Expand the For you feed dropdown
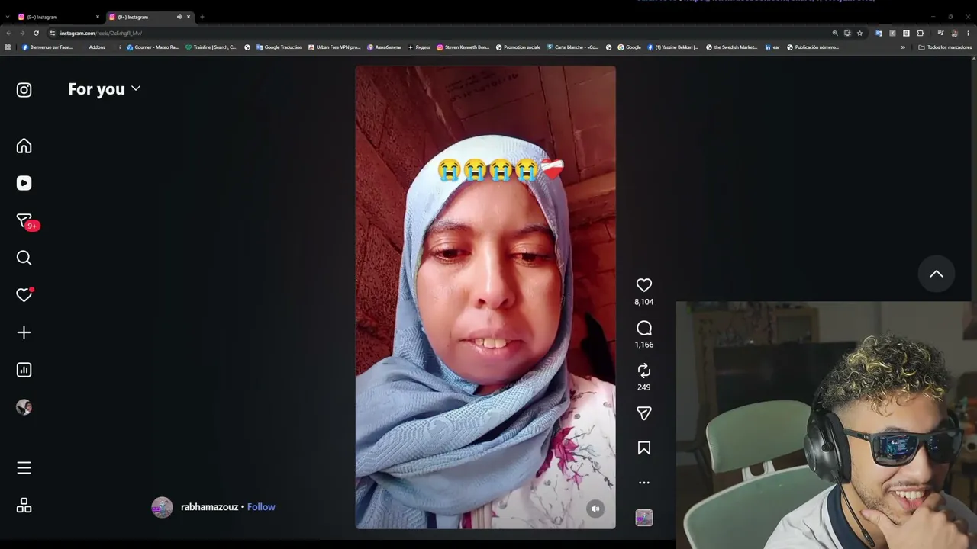The width and height of the screenshot is (977, 549). click(x=105, y=89)
